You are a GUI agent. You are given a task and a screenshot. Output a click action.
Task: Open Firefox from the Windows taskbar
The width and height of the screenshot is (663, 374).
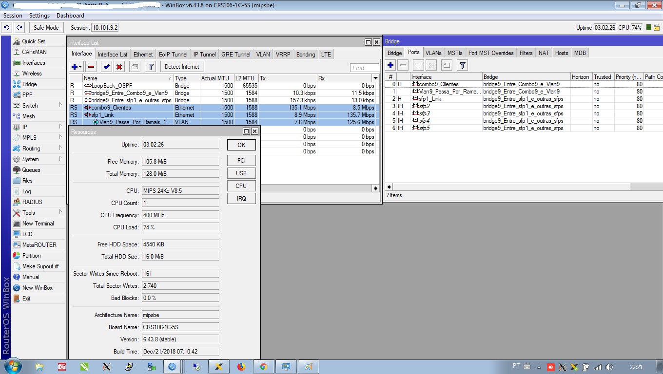pyautogui.click(x=241, y=367)
